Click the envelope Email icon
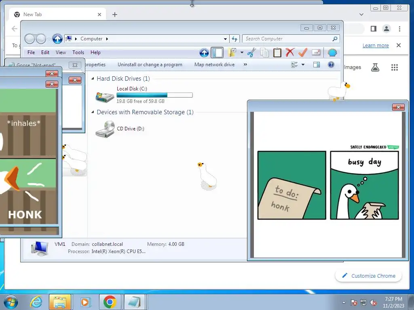Viewport: 414px width, 310px height. pyautogui.click(x=315, y=52)
